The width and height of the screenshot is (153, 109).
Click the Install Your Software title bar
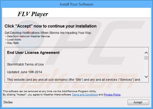click(x=76, y=4)
